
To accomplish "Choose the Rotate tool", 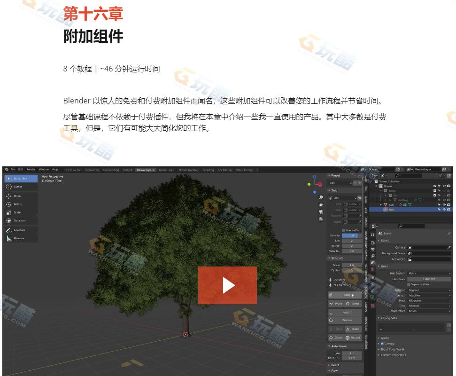I will 21,204.
